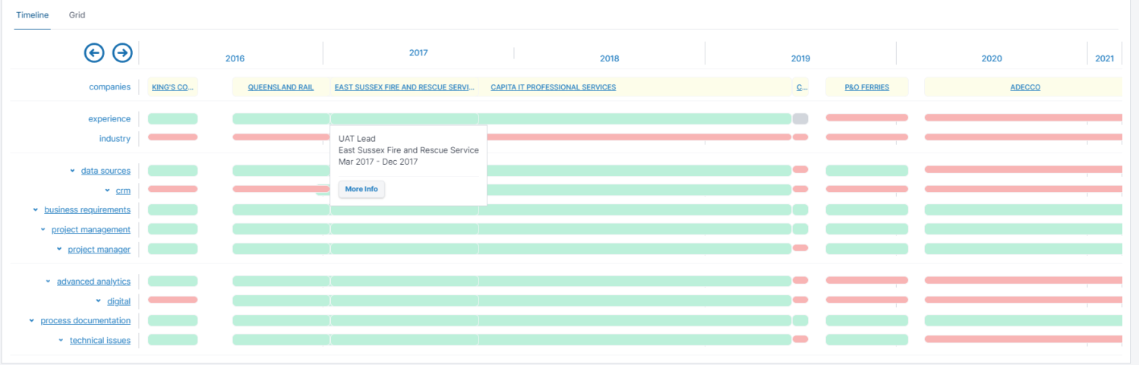Expand the process documentation chevron
This screenshot has height=365, width=1139.
tap(31, 320)
